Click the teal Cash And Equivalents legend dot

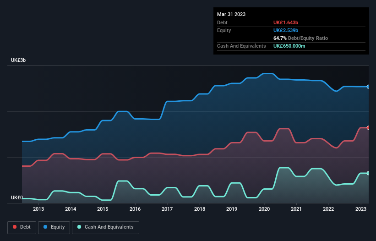(79, 227)
